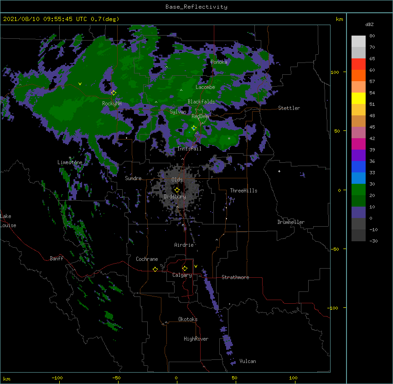Click the Lacombe city label
Image resolution: width=393 pixels, height=384 pixels.
coord(205,87)
